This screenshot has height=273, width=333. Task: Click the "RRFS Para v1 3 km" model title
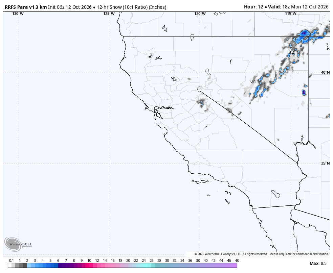point(26,7)
